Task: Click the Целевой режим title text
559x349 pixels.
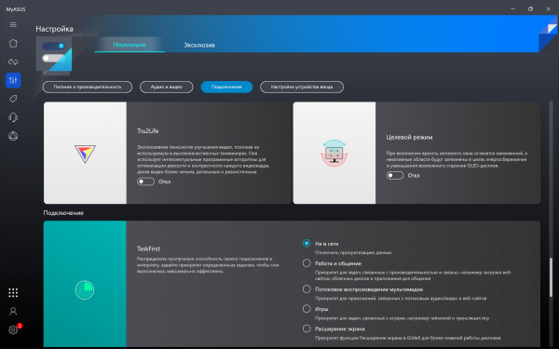Action: [x=409, y=137]
